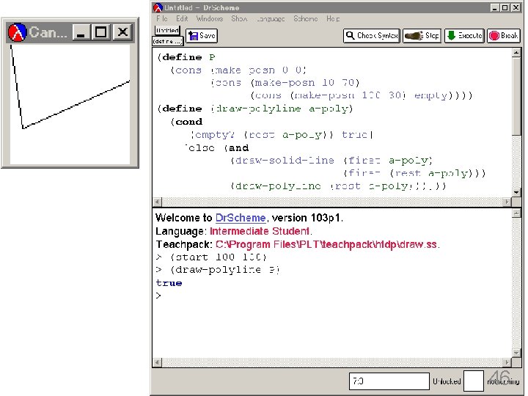
Task: Click the 'draw-solid-line' expression
Action: pos(285,161)
